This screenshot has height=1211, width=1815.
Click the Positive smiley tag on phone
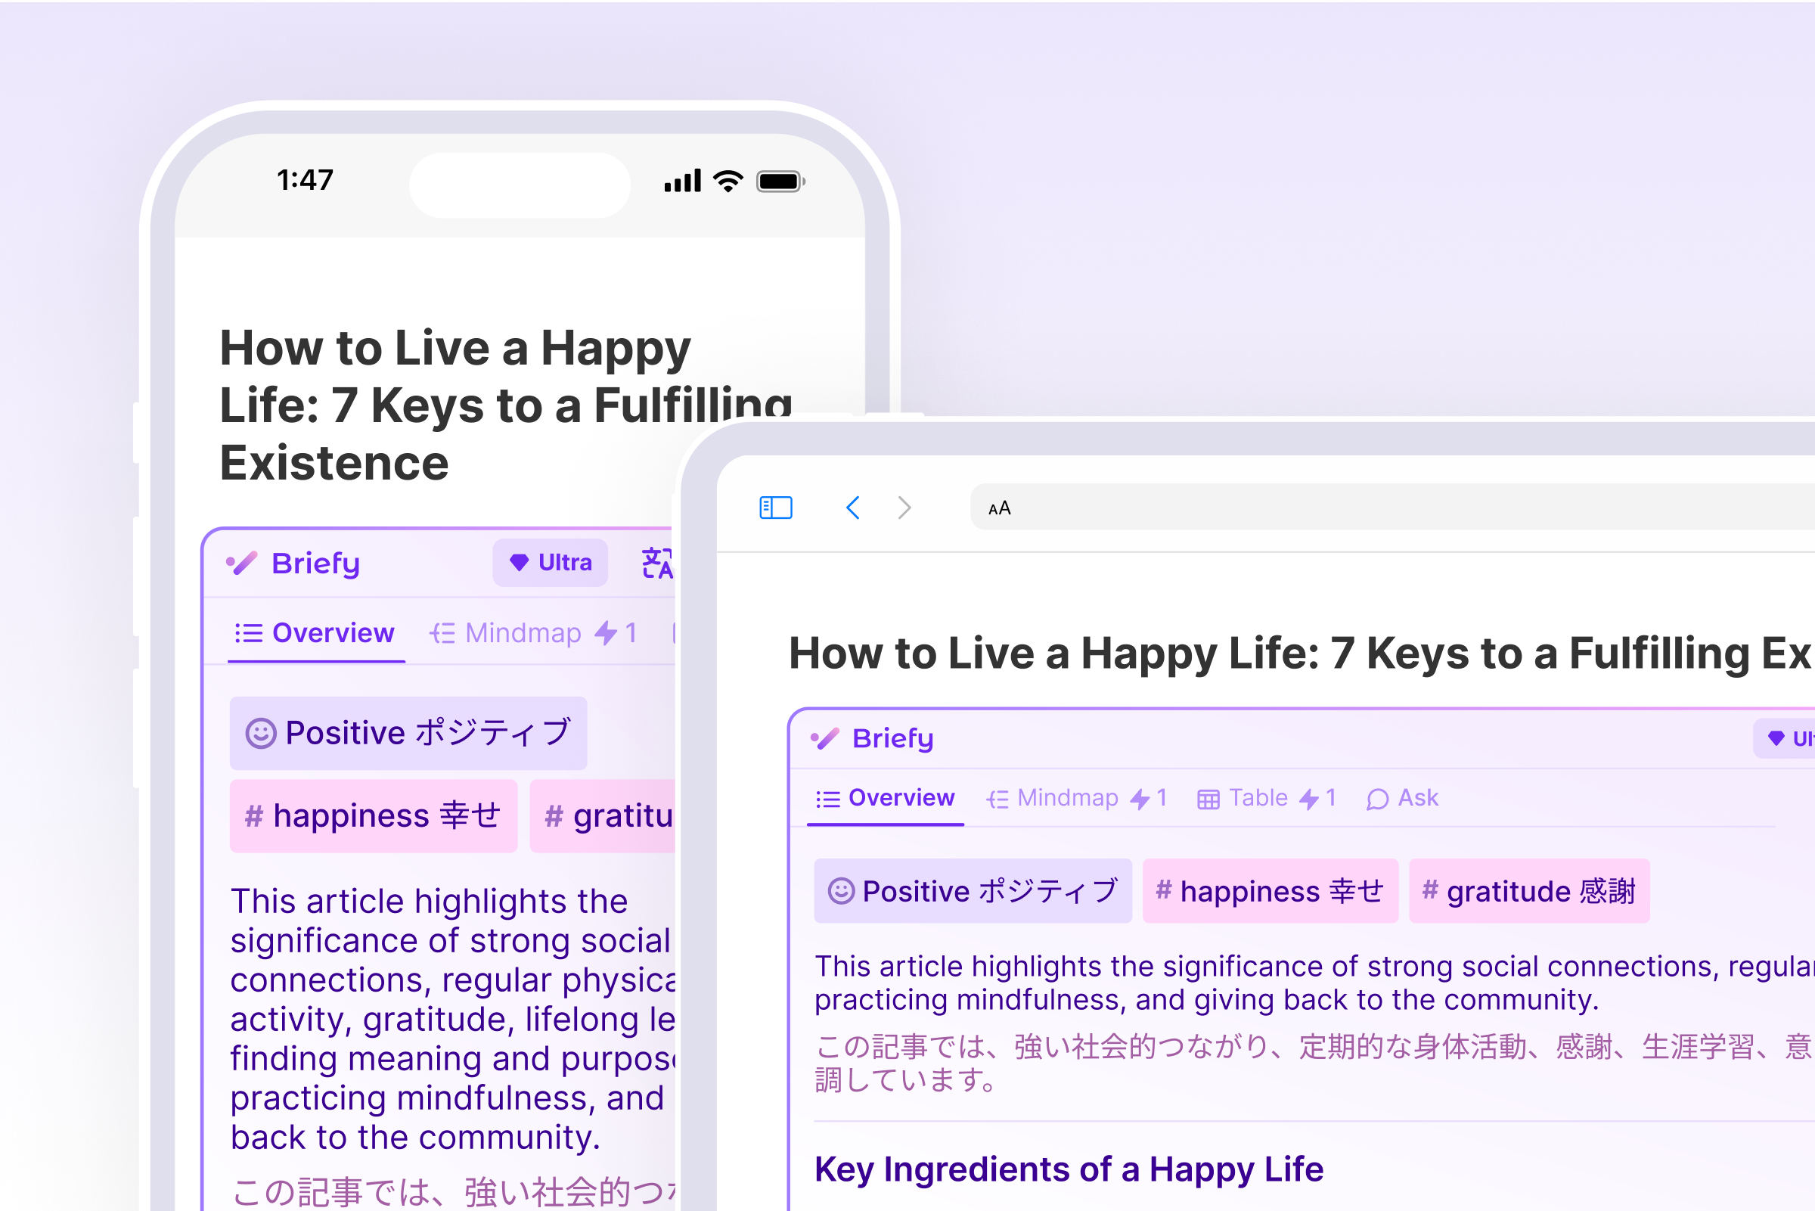point(408,733)
